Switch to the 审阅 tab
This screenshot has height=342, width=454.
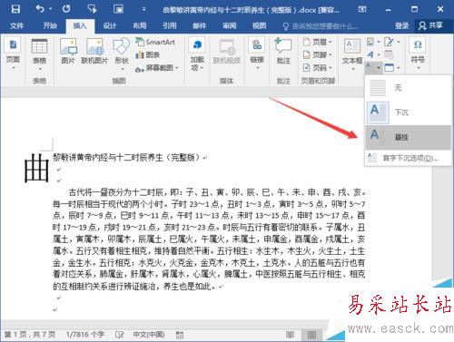point(230,25)
